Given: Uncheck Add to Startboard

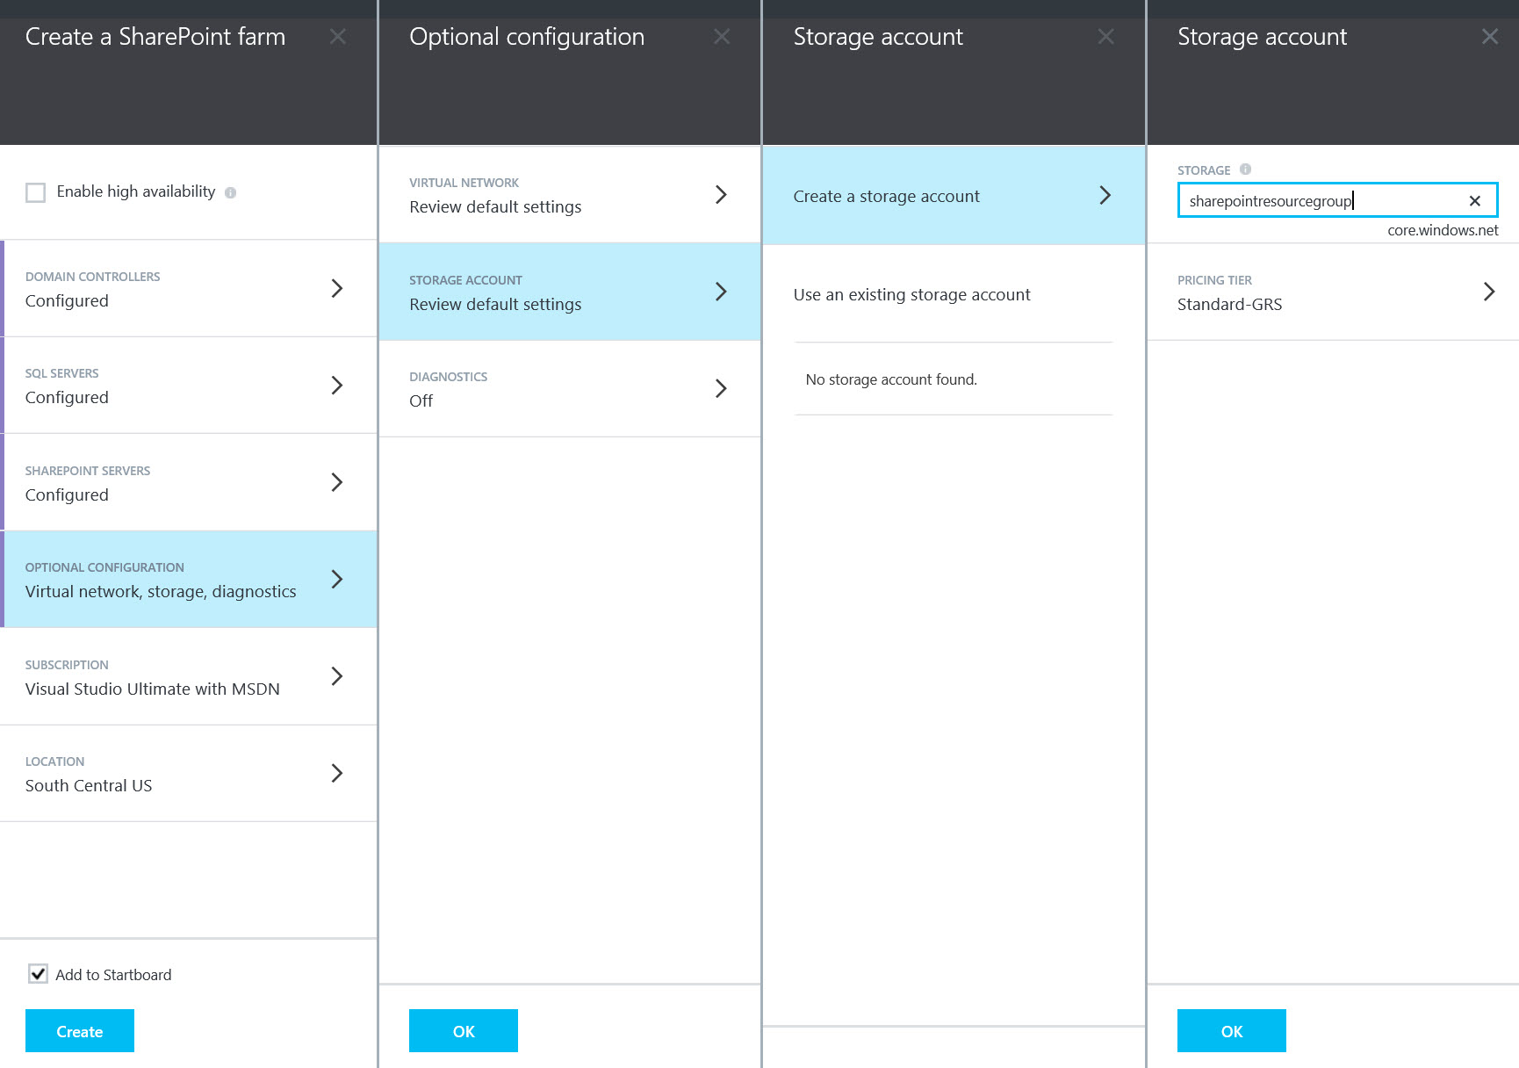Looking at the screenshot, I should 38,973.
